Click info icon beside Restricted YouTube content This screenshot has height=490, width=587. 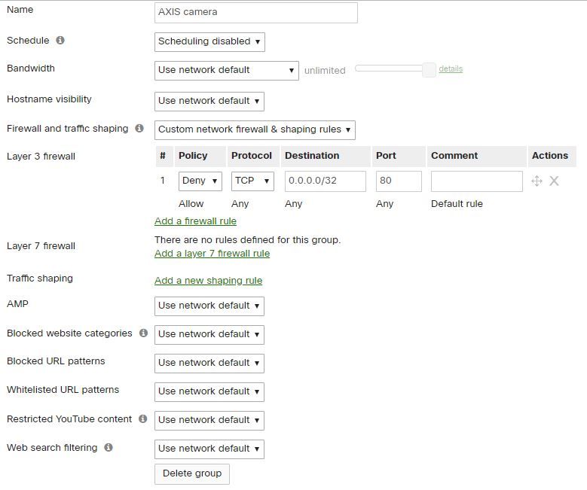[142, 419]
